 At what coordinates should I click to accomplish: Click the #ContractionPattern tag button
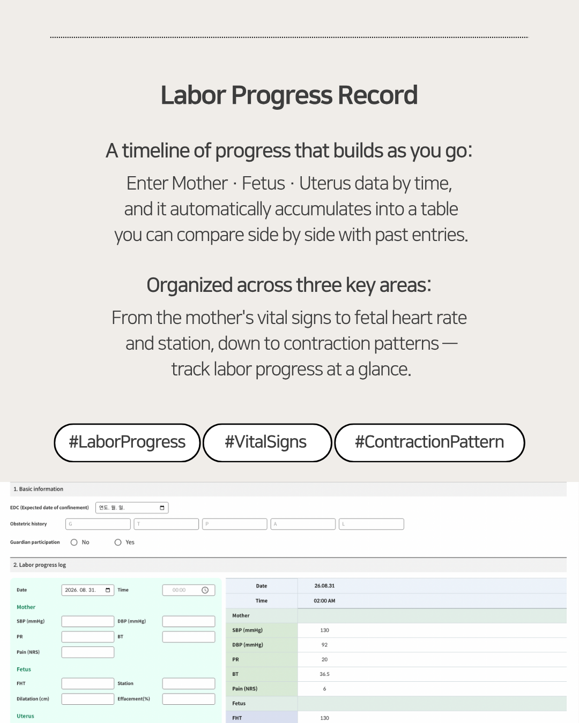[x=429, y=442]
